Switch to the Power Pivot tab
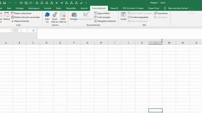Viewport: 202px width, 113px height. pyautogui.click(x=154, y=8)
